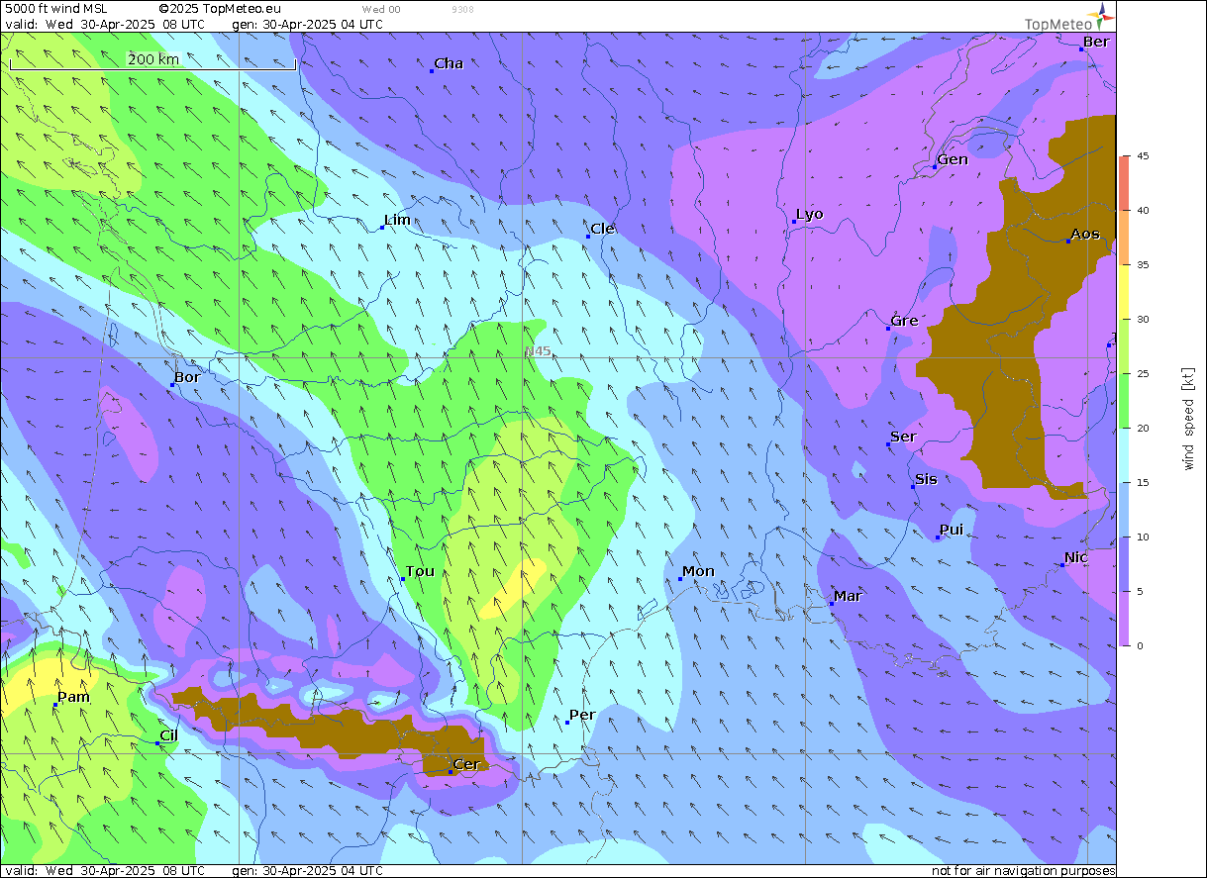The height and width of the screenshot is (878, 1207).
Task: Click the 'Wed 00' header text
Action: (381, 9)
